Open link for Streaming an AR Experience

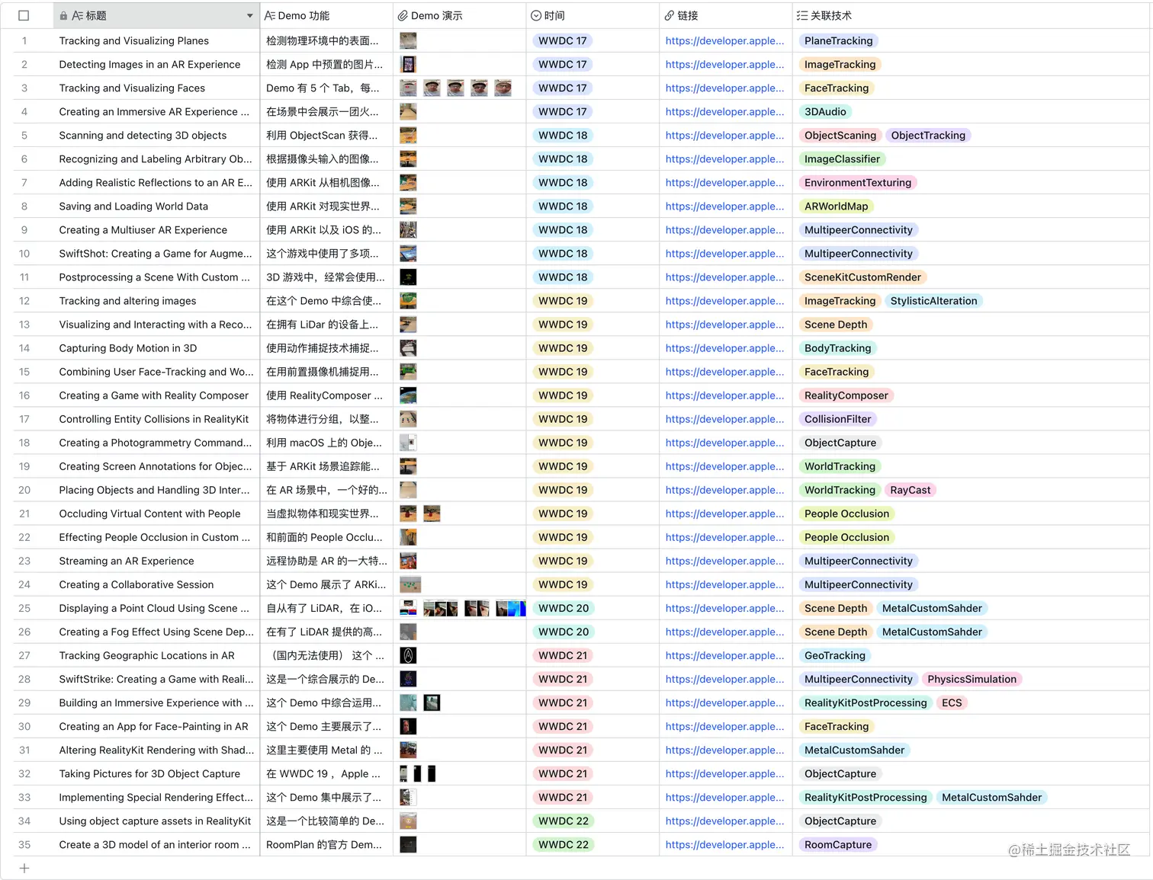(x=724, y=561)
